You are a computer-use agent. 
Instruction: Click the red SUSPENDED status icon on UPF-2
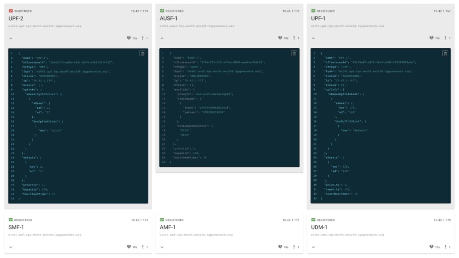(x=11, y=11)
